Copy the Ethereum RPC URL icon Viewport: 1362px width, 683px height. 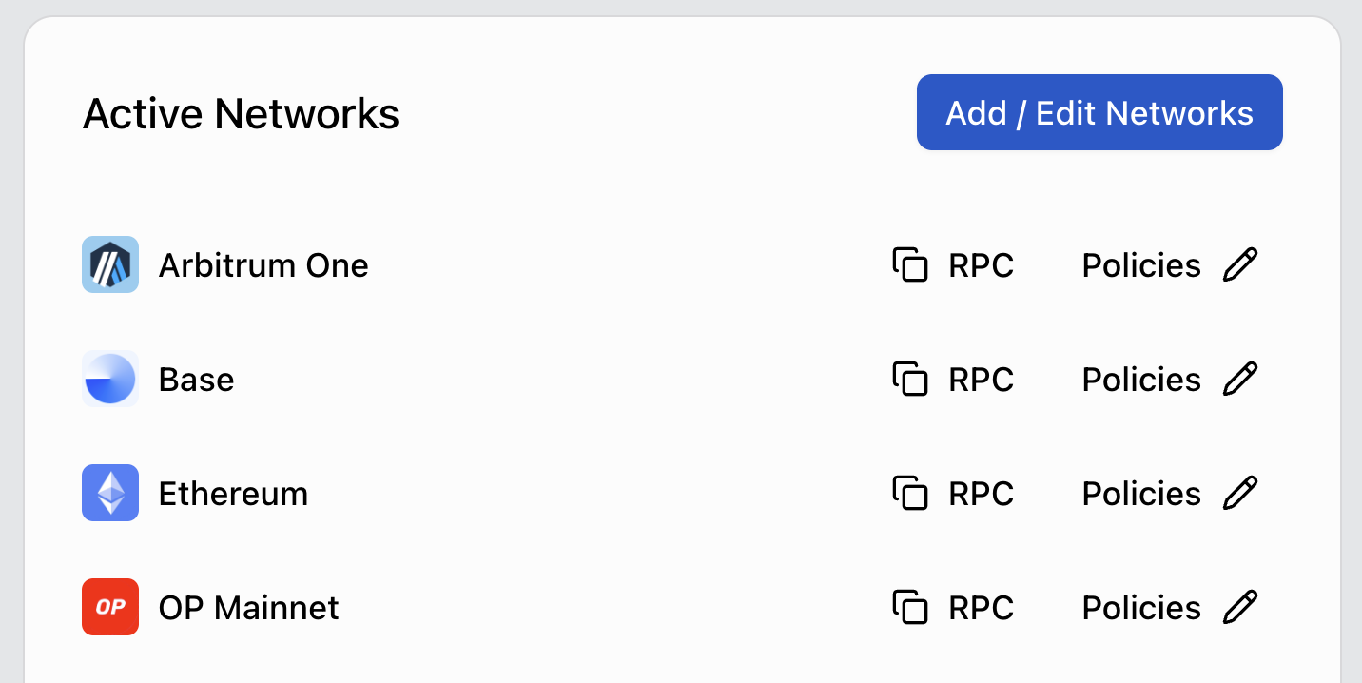pyautogui.click(x=910, y=493)
